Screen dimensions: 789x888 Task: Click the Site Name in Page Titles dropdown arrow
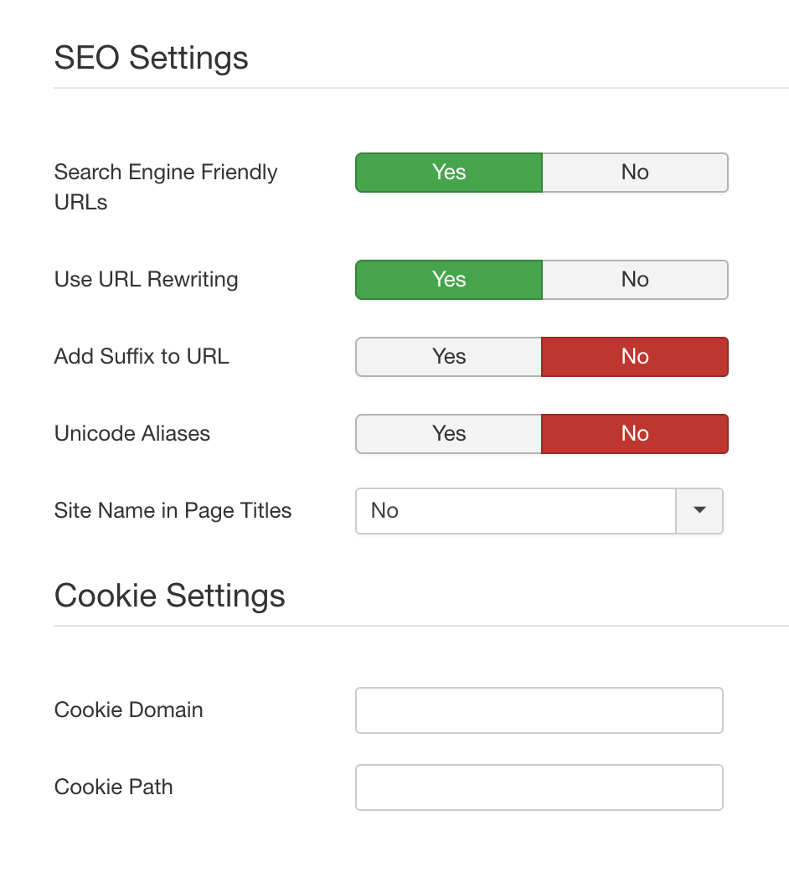point(699,511)
